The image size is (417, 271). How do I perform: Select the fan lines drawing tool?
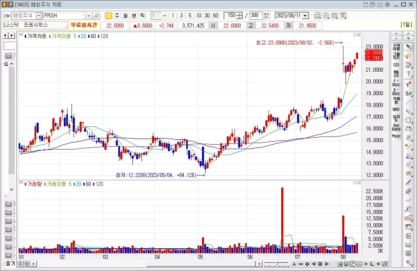408,156
